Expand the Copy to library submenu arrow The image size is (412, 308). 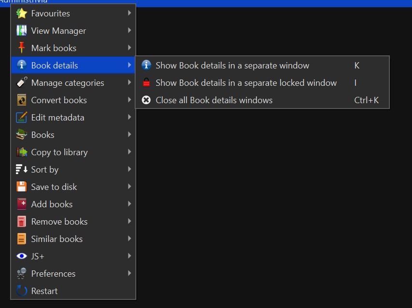(129, 152)
